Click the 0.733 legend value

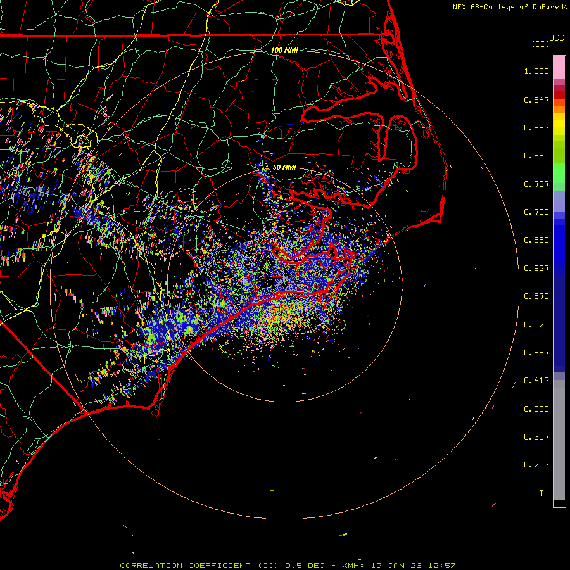coord(536,212)
